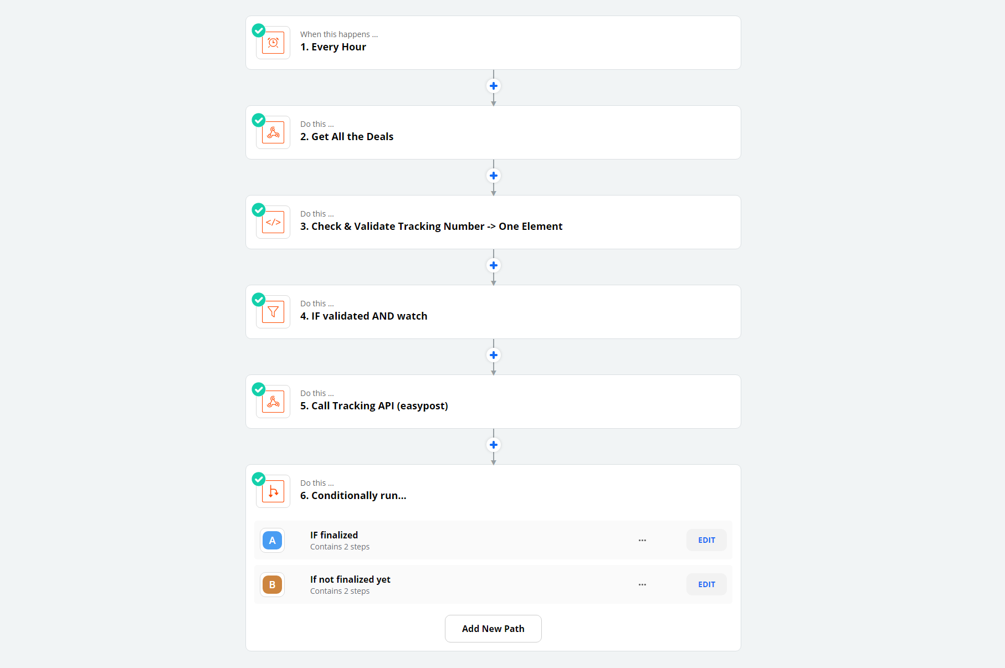Click the plus to add a step after Every Hour
This screenshot has height=668, width=1005.
click(493, 86)
